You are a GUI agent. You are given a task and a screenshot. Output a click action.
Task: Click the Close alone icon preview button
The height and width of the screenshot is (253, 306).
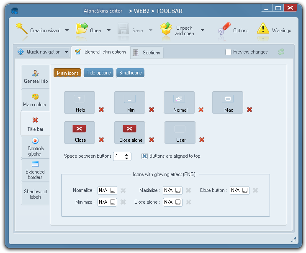(130, 133)
